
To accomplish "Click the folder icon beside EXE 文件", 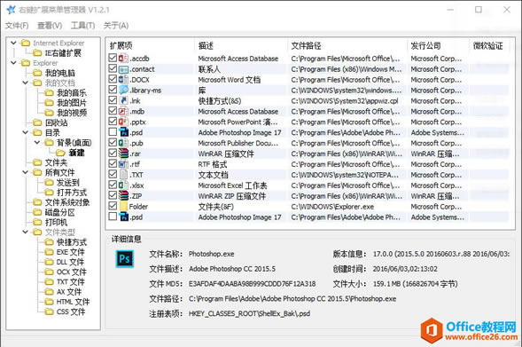I will click(50, 252).
